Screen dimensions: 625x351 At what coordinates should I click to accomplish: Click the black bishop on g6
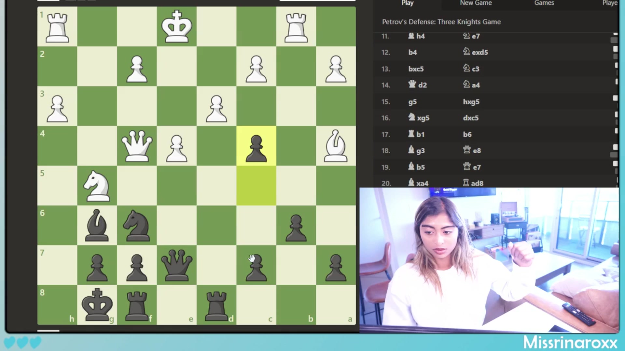pos(97,226)
